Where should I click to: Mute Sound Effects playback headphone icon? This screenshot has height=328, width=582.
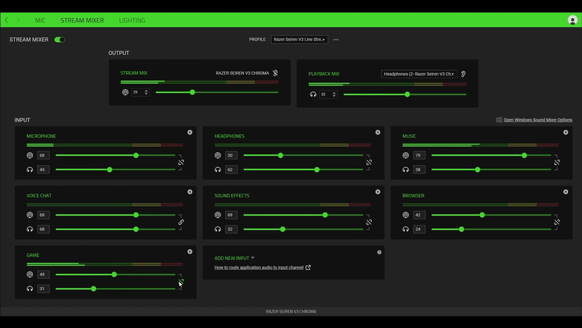pyautogui.click(x=218, y=229)
